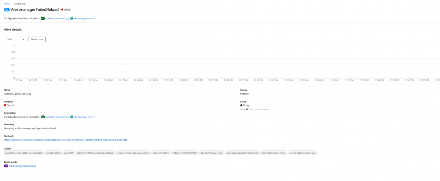Open openshift-monitoring link under Description
This screenshot has width=440, height=181.
56,117
